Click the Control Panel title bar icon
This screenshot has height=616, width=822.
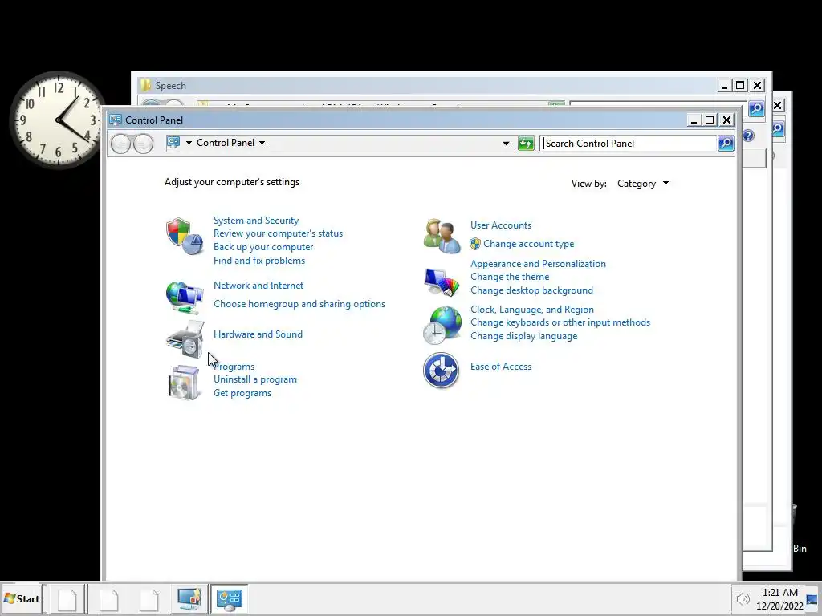116,120
